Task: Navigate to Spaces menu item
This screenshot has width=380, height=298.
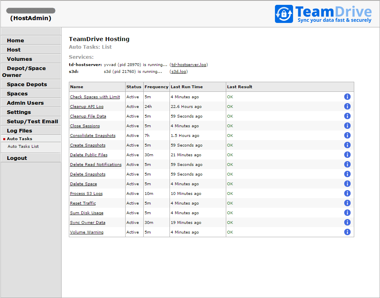Action: 31,93
